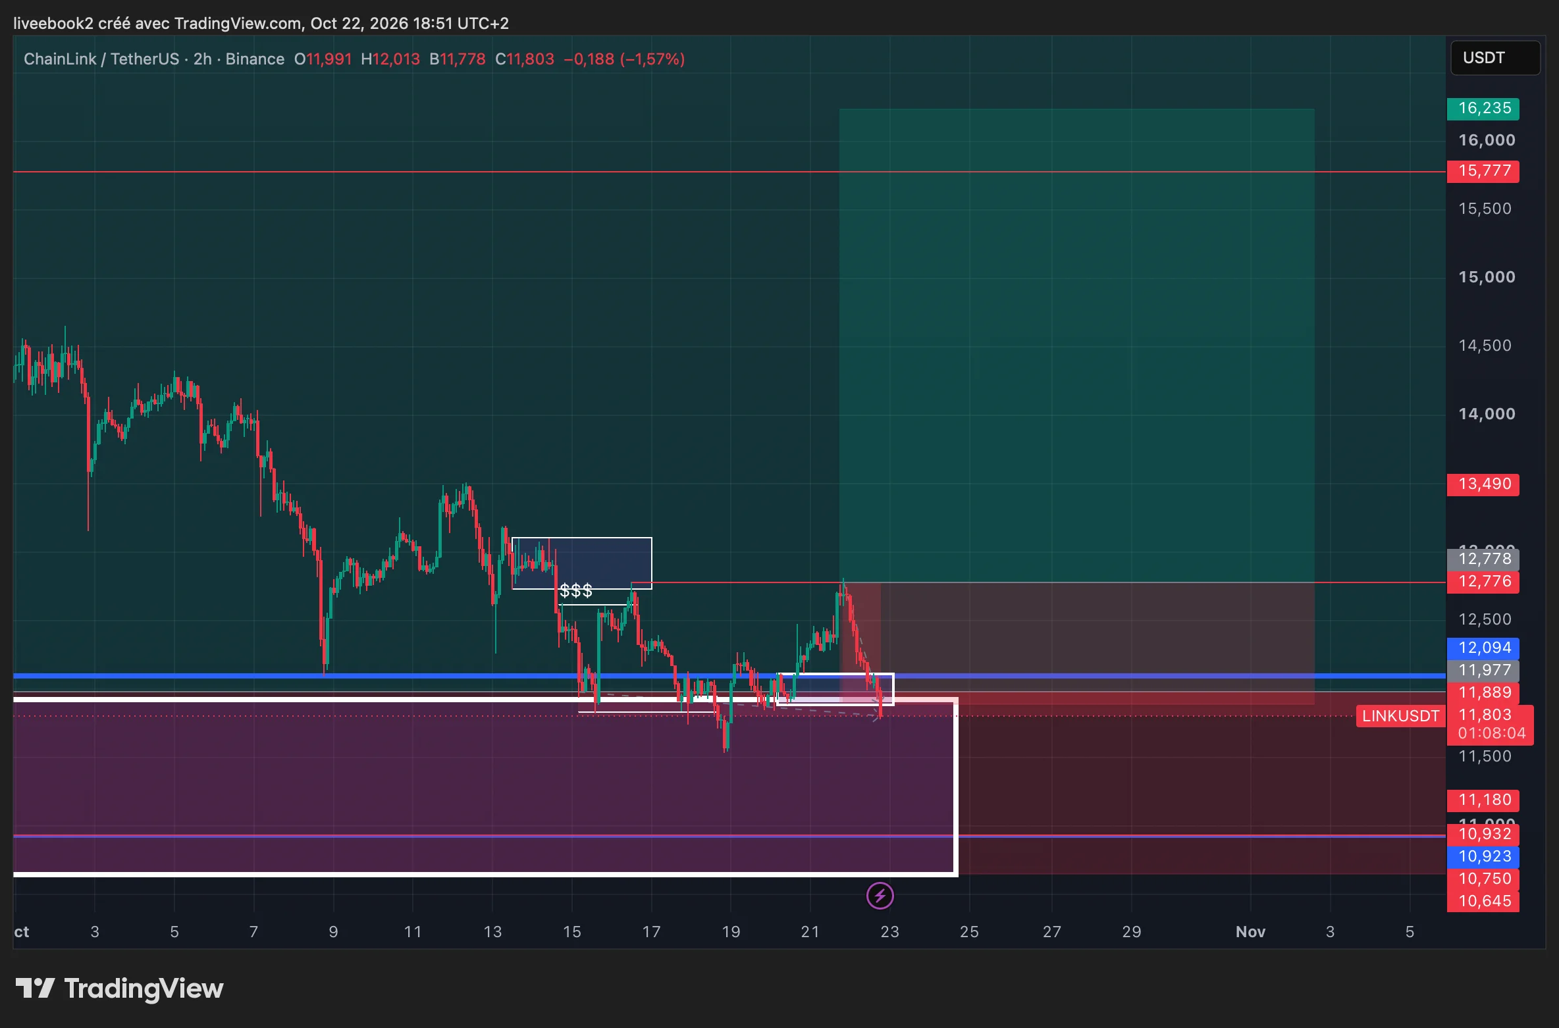Screen dimensions: 1559x1028
Task: Click the ChainLink / TetherUS symbol title
Action: (x=101, y=59)
